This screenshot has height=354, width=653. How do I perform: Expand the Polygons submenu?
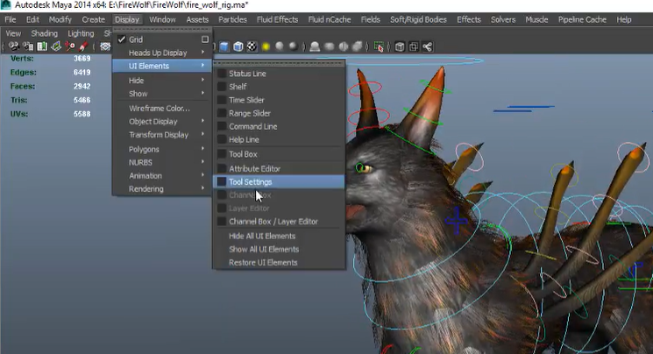tap(162, 149)
